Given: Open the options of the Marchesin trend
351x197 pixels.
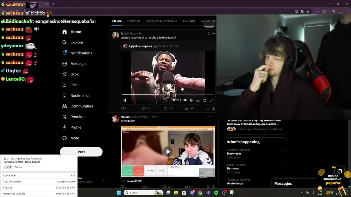Looking at the screenshot, I should 283,150.
